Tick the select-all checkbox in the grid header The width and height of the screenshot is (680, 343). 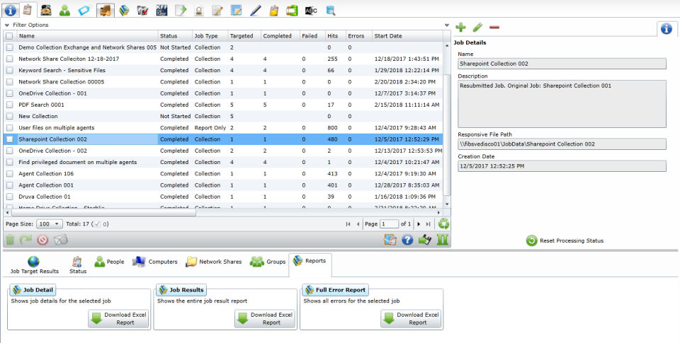point(9,36)
